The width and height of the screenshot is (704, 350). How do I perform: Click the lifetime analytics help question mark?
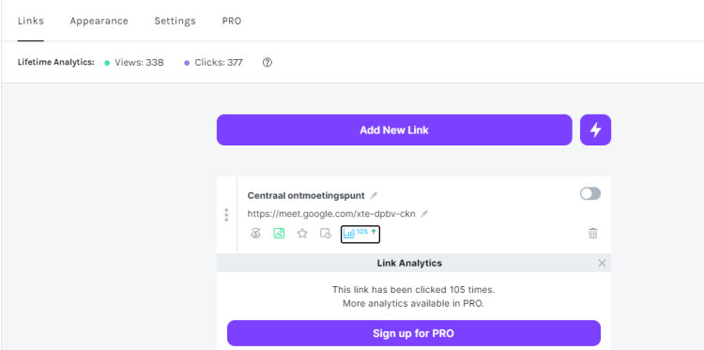[x=268, y=62]
